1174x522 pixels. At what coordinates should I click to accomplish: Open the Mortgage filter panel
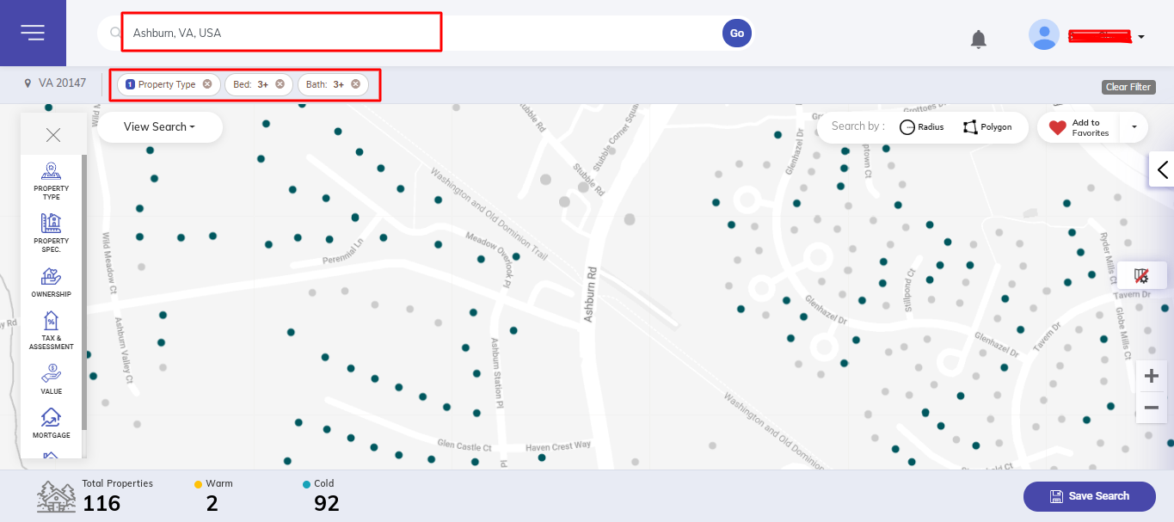(x=52, y=424)
